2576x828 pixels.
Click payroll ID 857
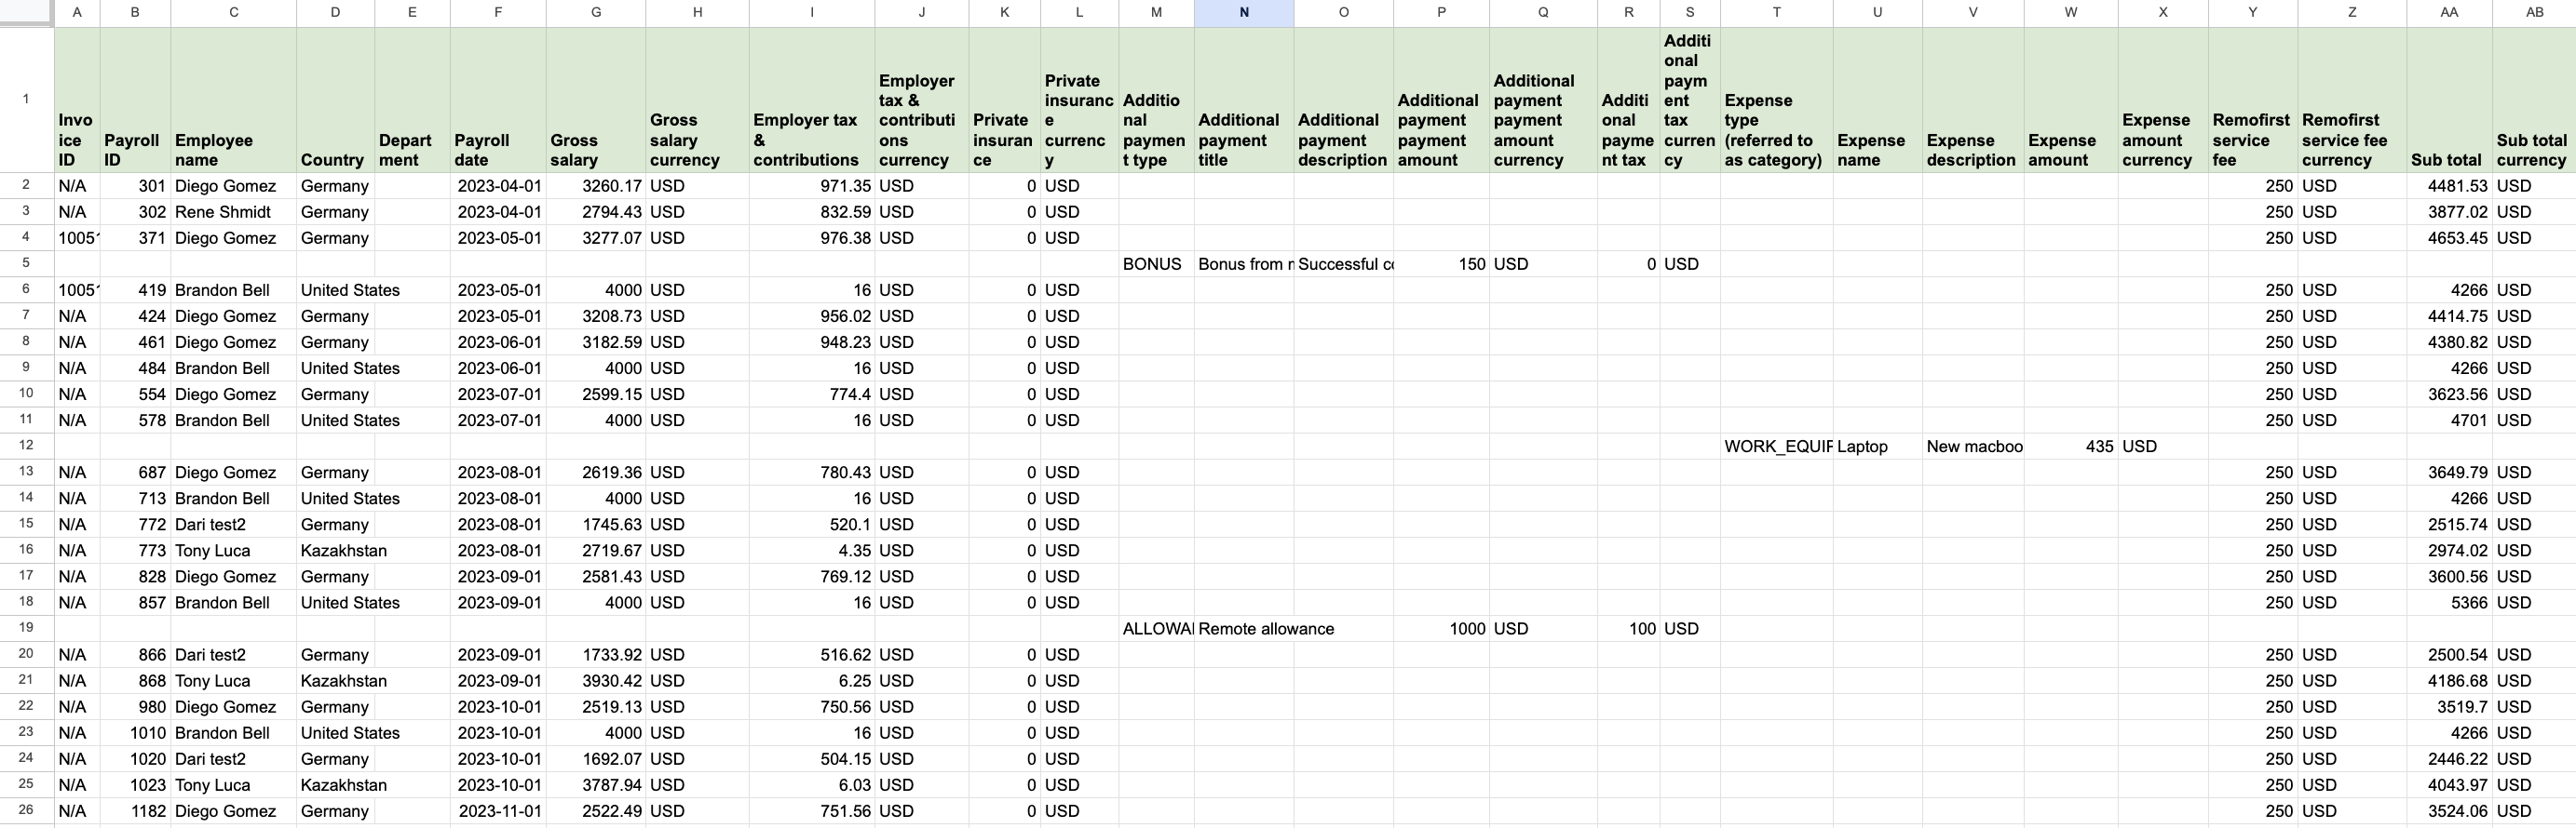click(135, 602)
